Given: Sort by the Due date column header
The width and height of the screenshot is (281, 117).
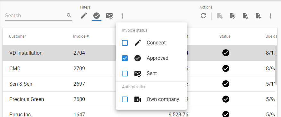Looking at the screenshot, I should pyautogui.click(x=271, y=36).
